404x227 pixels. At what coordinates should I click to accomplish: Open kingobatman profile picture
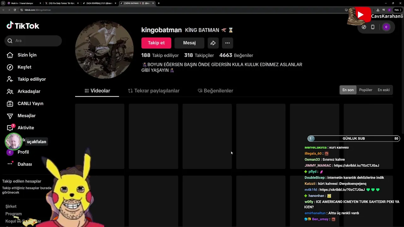point(104,50)
